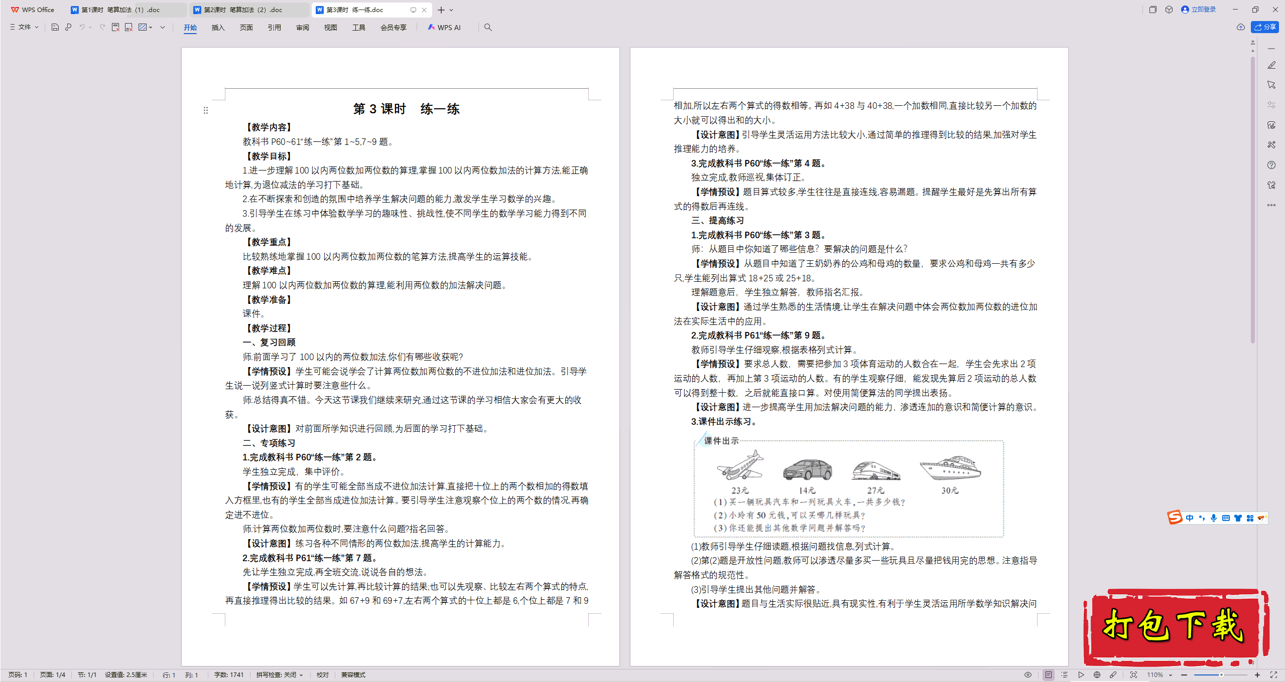Open the 工具 ribbon tab
Image resolution: width=1285 pixels, height=682 pixels.
(358, 28)
